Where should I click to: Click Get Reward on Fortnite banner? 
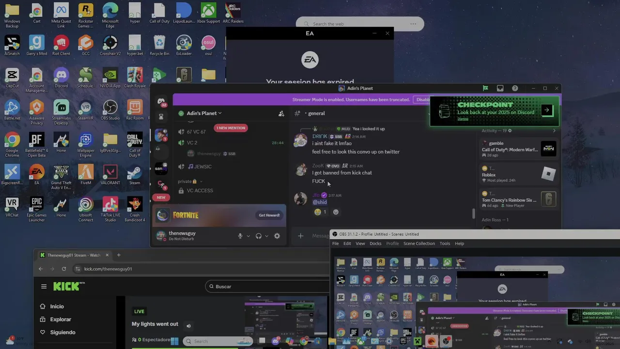tap(269, 215)
